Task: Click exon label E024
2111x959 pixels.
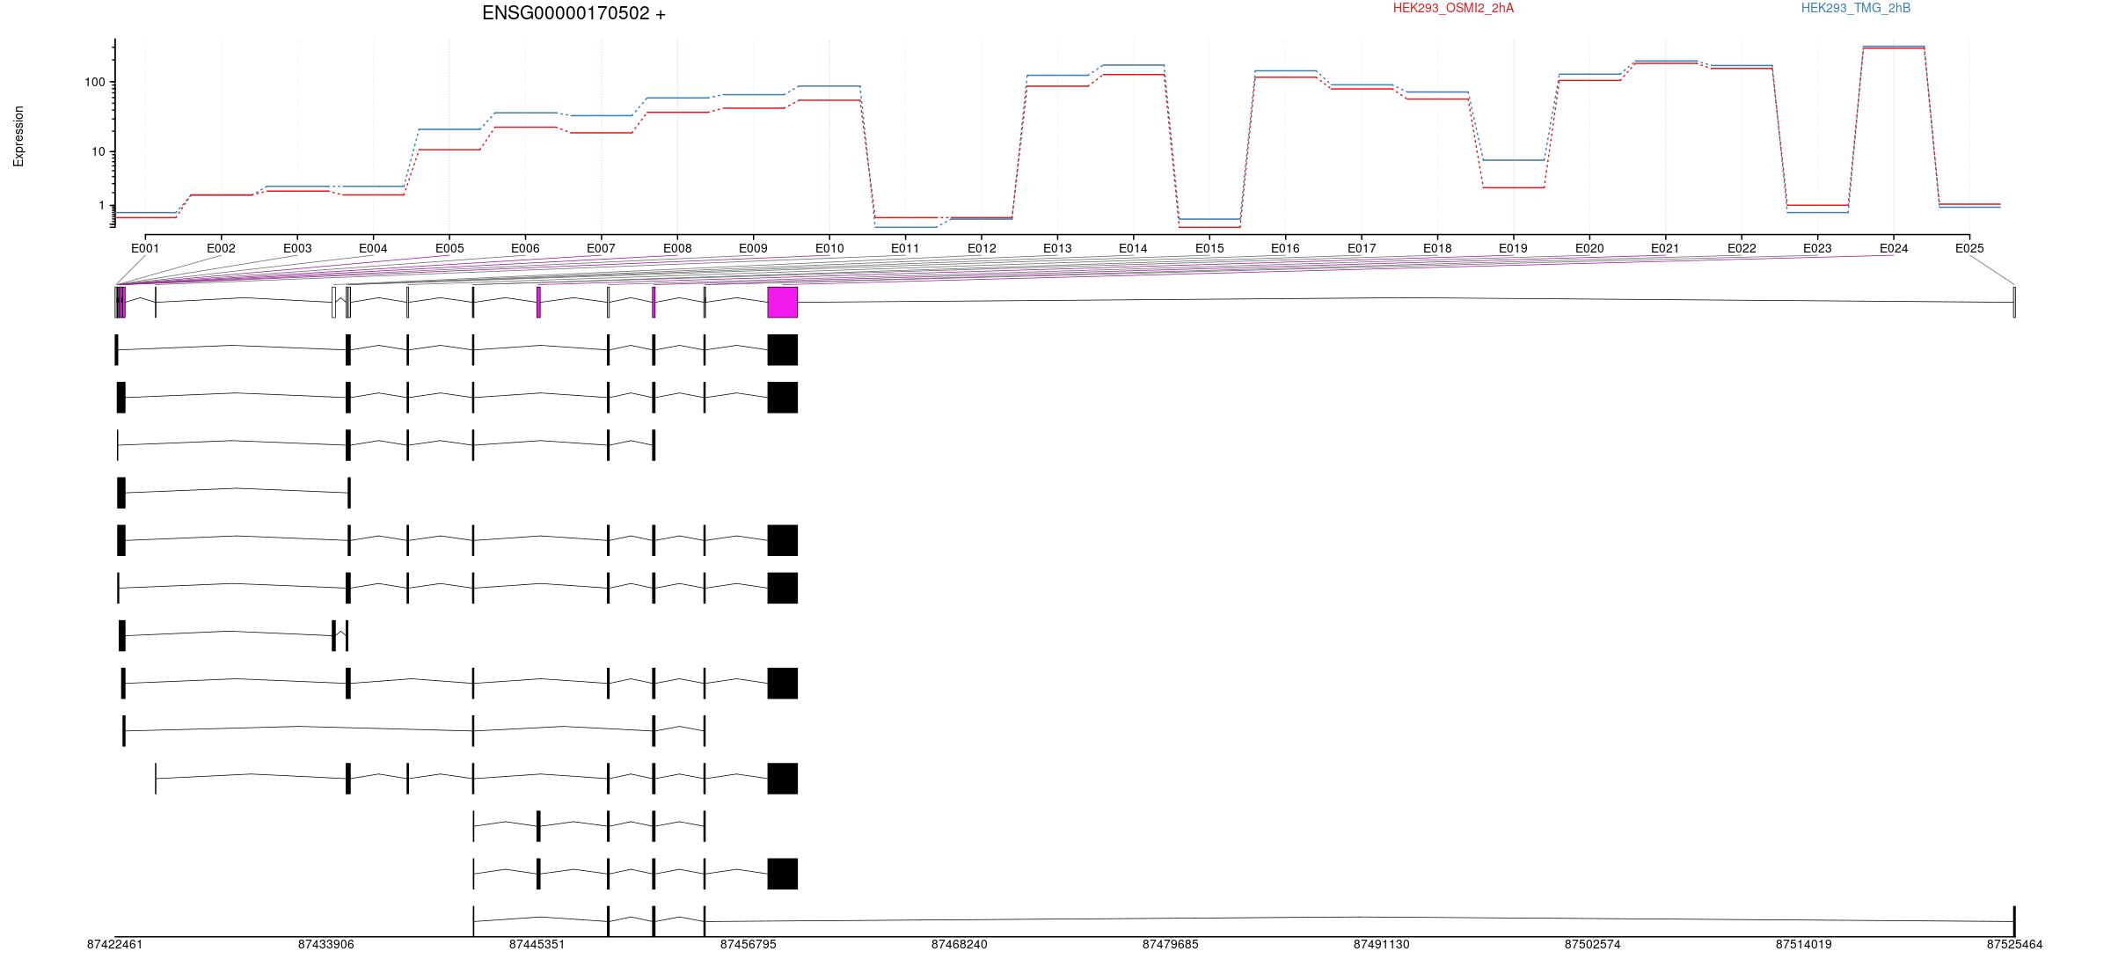Action: 1894,248
